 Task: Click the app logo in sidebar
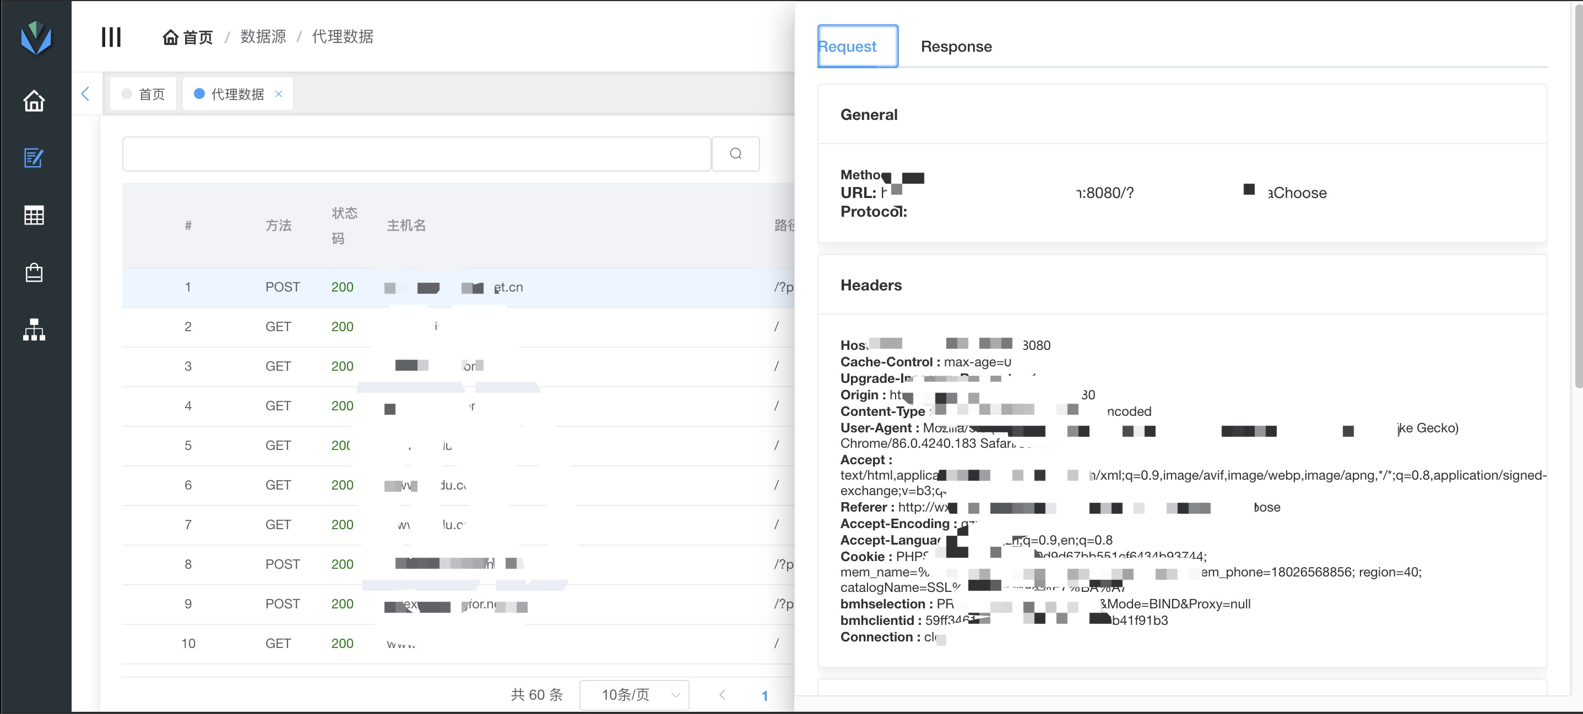(36, 37)
